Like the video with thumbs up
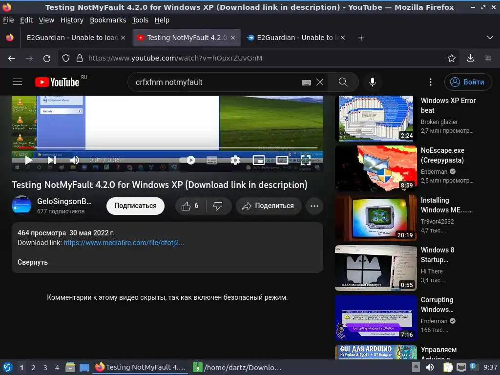Screen dimensions: 500x375 (190, 206)
